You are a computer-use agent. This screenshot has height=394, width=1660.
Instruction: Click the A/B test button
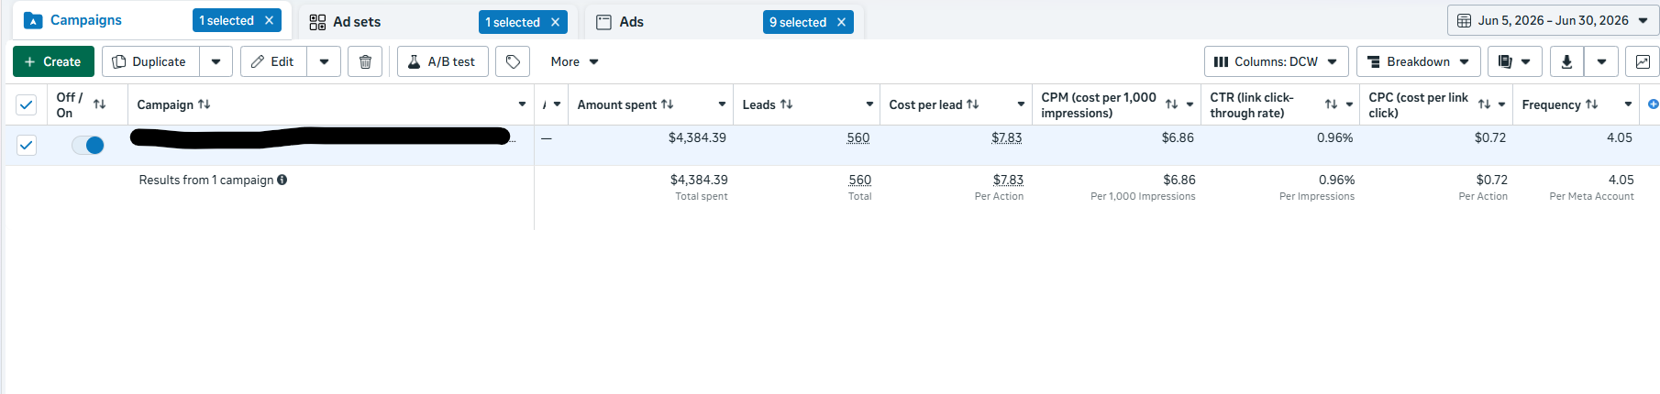[x=442, y=61]
